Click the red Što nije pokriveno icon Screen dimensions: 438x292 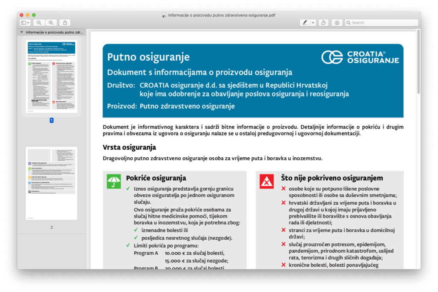click(x=267, y=181)
